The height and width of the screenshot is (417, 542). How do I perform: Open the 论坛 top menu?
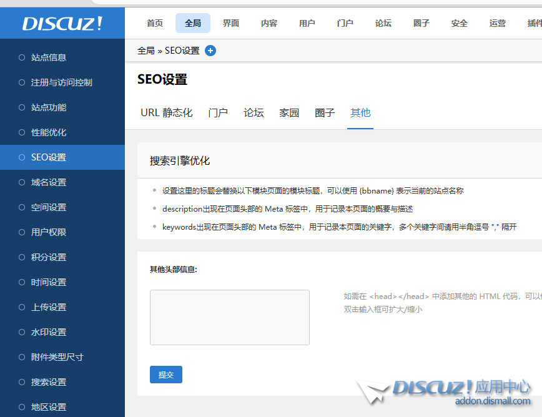point(383,23)
